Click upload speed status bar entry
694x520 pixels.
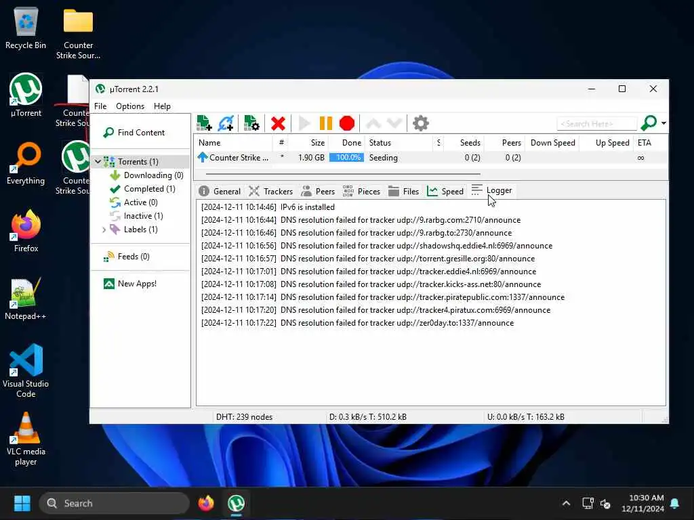click(525, 416)
